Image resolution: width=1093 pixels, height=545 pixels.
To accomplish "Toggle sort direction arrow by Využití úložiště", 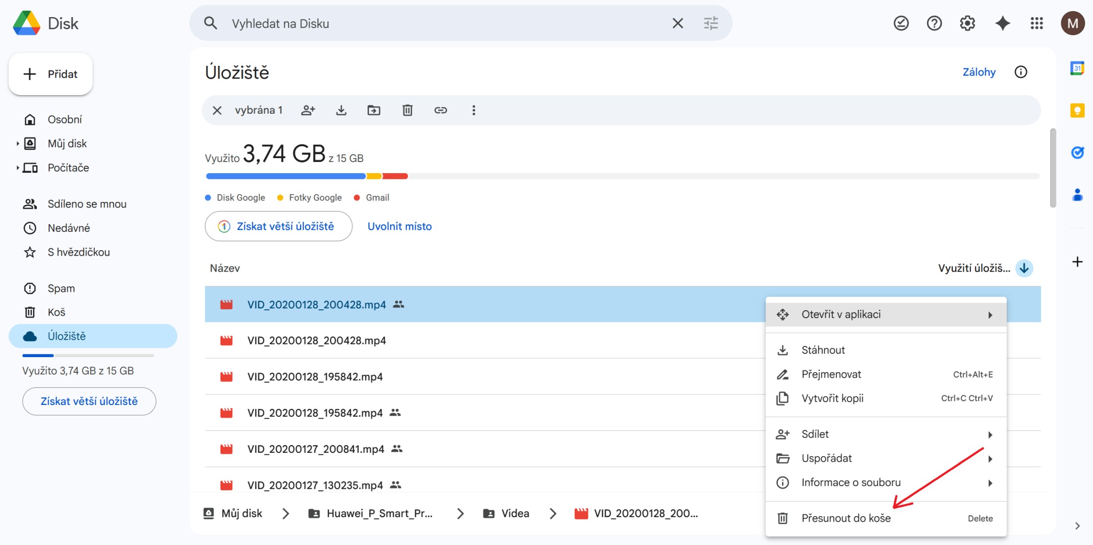I will [1024, 268].
